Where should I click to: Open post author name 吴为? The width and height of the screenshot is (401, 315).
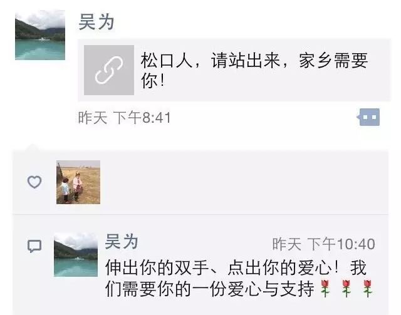(x=96, y=22)
